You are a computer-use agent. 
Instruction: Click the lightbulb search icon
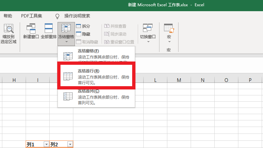[58, 16]
